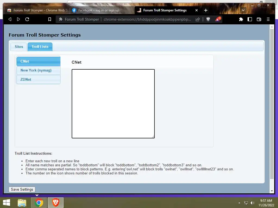The image size is (278, 208).
Task: Go back with the browser back arrow
Action: pyautogui.click(x=10, y=19)
